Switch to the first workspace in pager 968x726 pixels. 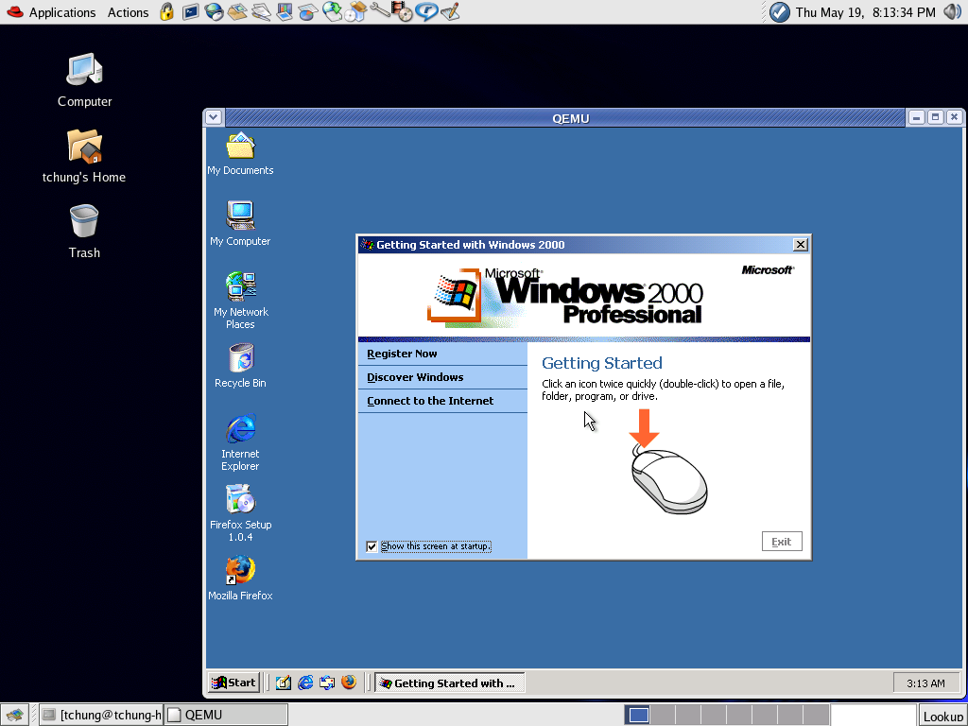[638, 715]
